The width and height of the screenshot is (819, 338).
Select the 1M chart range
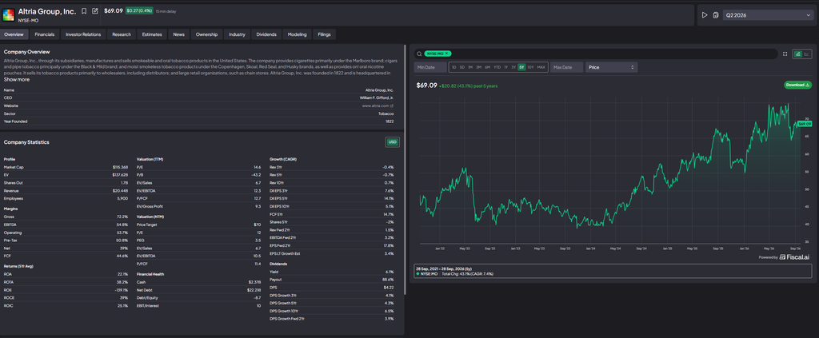tap(470, 67)
